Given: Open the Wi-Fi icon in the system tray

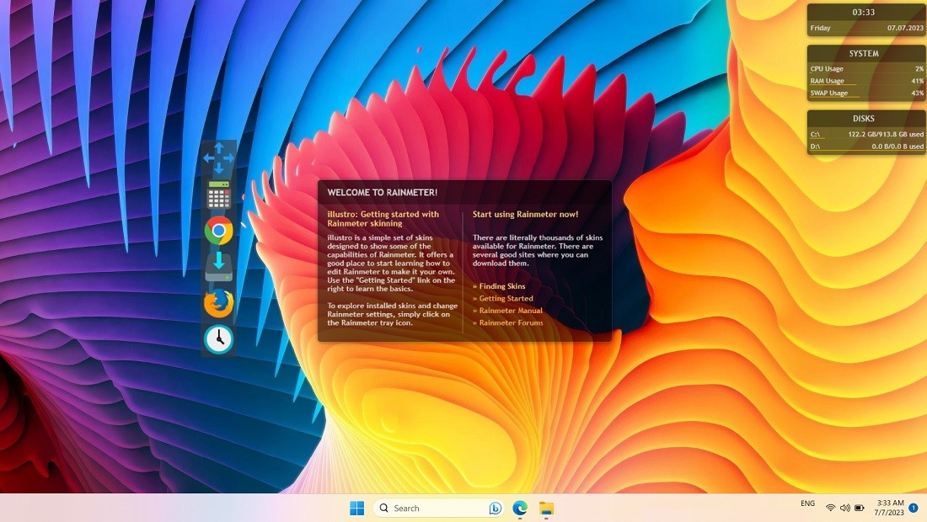Looking at the screenshot, I should (833, 507).
